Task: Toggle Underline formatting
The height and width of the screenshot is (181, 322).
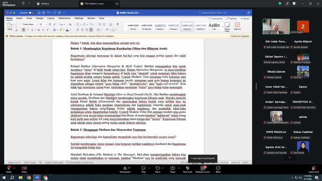Action: (x=32, y=30)
